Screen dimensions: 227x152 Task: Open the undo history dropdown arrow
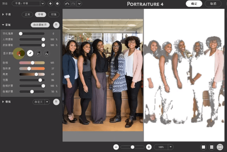point(79,4)
